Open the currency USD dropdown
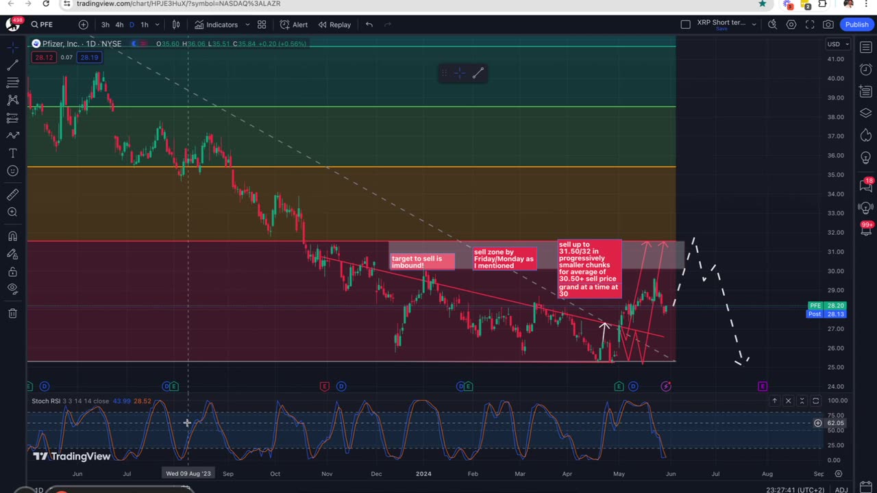 click(x=838, y=45)
